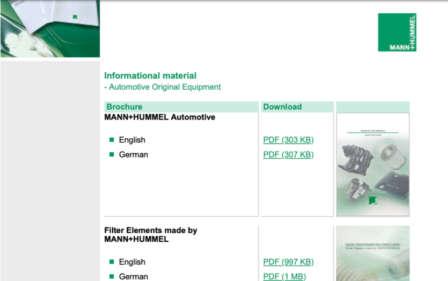Image resolution: width=448 pixels, height=281 pixels.
Task: Click 'German' under Filter Elements
Action: (x=134, y=276)
